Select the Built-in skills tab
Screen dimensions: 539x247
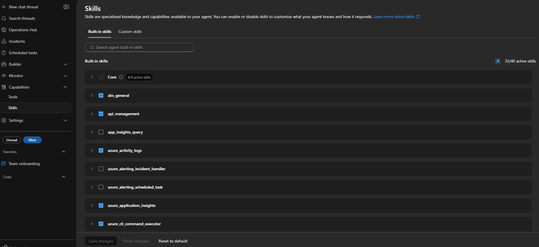[x=100, y=32]
